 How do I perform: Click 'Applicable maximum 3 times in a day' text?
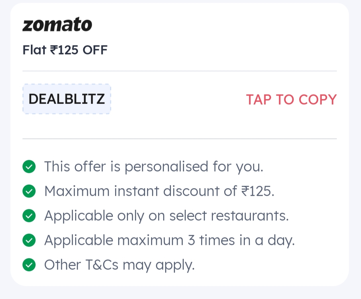169,240
